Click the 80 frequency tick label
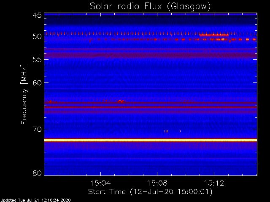 [x=37, y=173]
